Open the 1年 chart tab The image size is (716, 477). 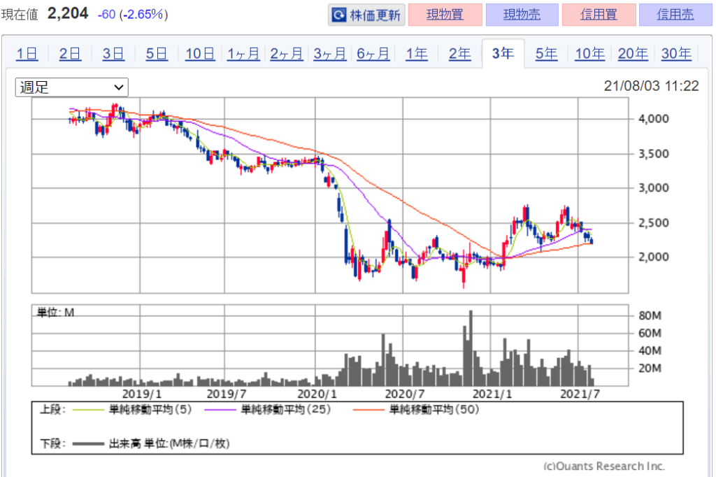coord(417,54)
